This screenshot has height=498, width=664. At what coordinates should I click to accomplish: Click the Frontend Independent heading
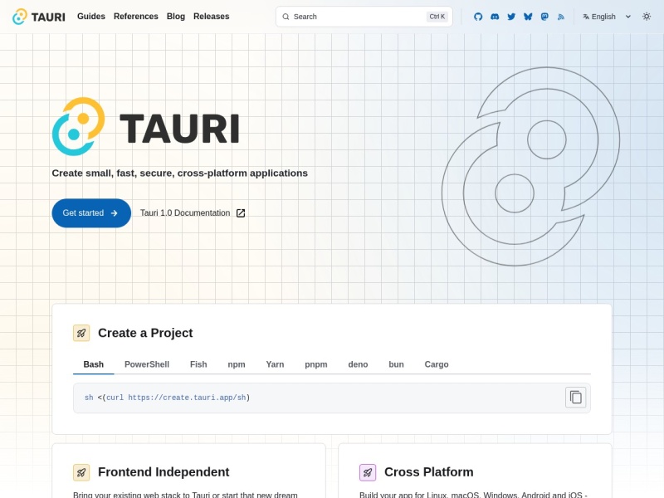click(164, 471)
